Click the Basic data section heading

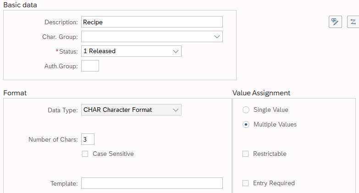(20, 5)
